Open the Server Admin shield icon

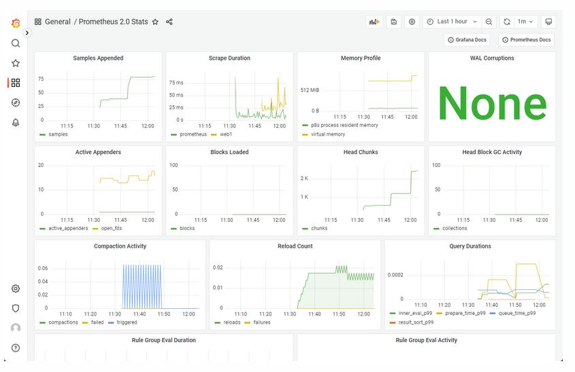click(16, 308)
